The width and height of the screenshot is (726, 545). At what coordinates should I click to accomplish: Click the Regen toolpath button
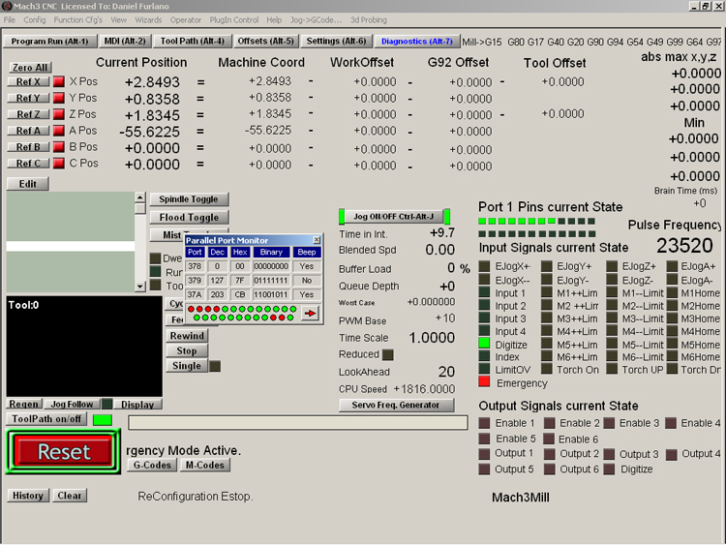pyautogui.click(x=24, y=404)
